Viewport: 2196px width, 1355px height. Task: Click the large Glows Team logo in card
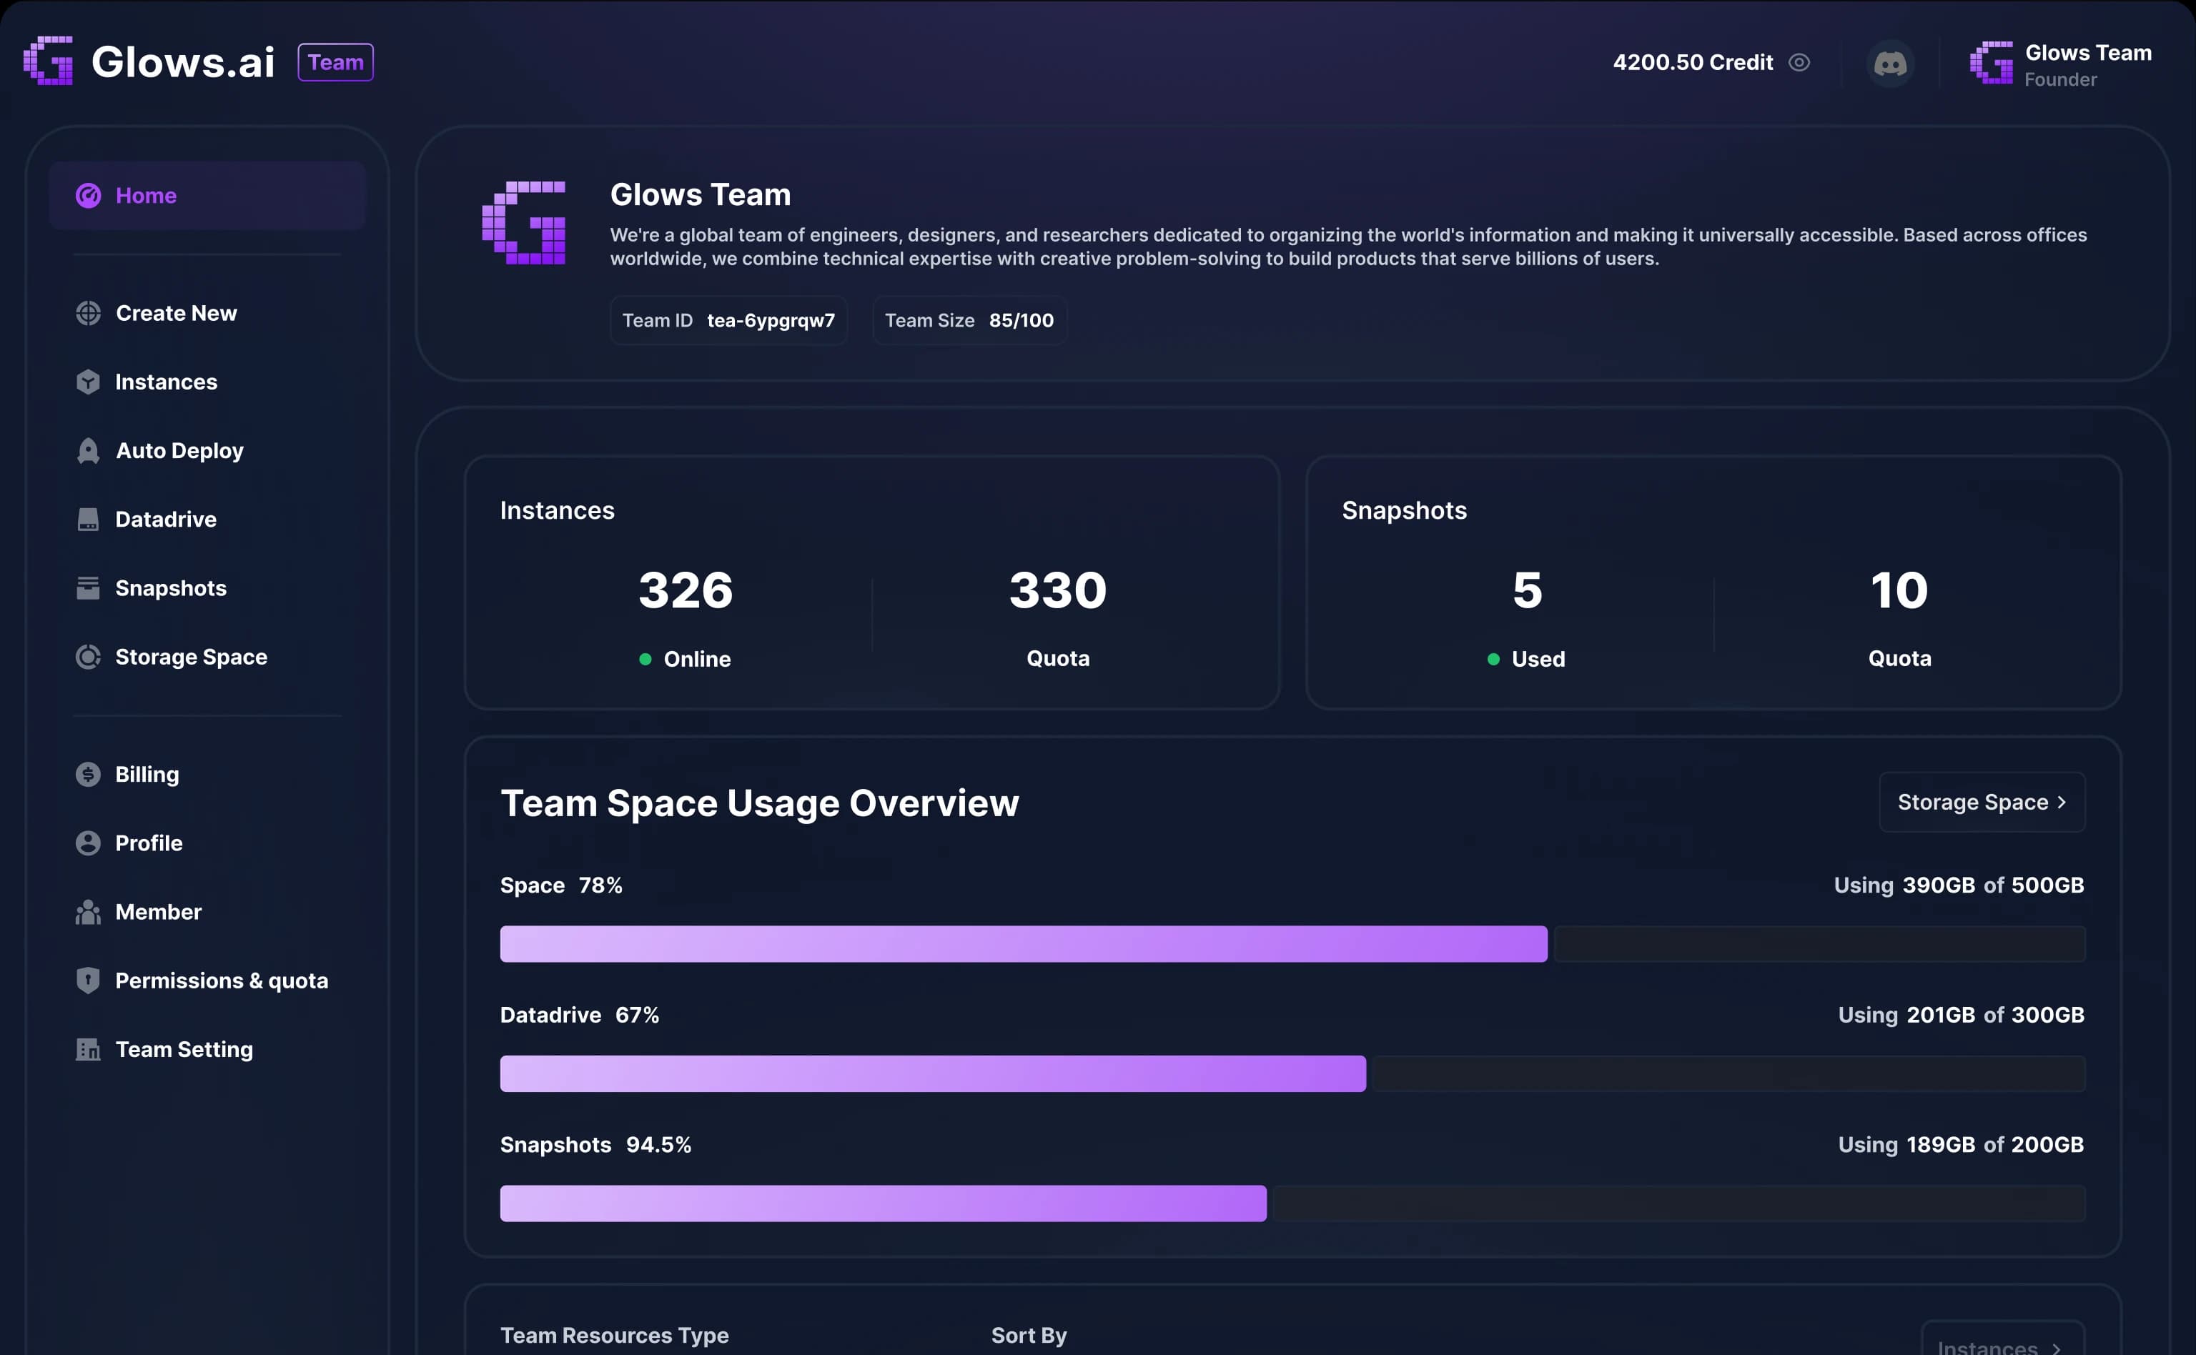coord(525,223)
